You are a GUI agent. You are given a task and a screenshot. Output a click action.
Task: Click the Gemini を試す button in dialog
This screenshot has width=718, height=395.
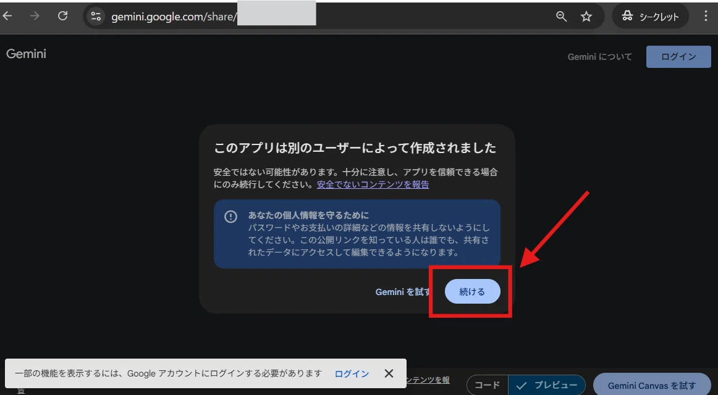click(x=402, y=292)
